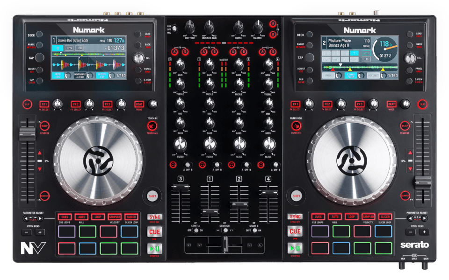Screen dimensions: 449x280
Task: Tap the left deck Touch FX button
Action: tap(151, 126)
